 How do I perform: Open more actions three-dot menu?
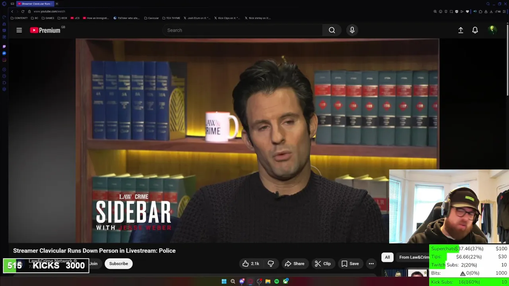coord(371,264)
